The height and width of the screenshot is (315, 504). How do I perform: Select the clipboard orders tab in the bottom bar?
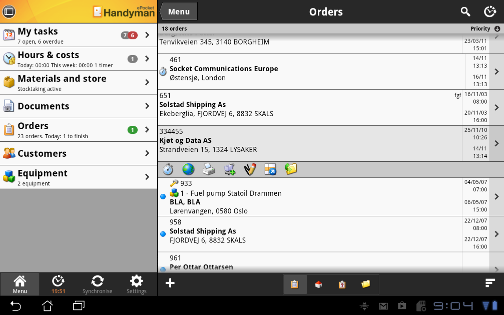(x=295, y=284)
